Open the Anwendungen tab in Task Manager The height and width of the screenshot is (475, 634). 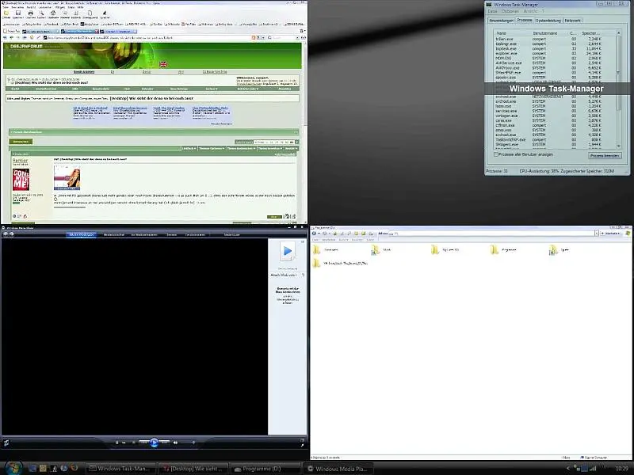tap(501, 20)
